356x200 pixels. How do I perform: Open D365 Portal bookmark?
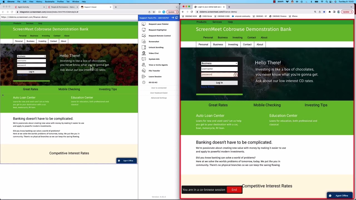click(206, 16)
